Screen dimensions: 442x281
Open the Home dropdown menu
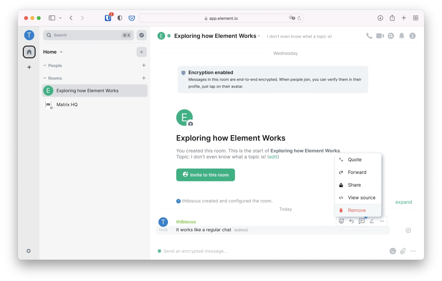[53, 52]
